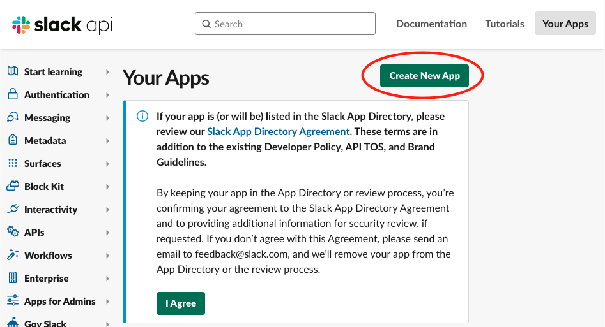Viewport: 605px width, 327px height.
Task: Open Apps for Admins in sidebar
Action: 60,302
